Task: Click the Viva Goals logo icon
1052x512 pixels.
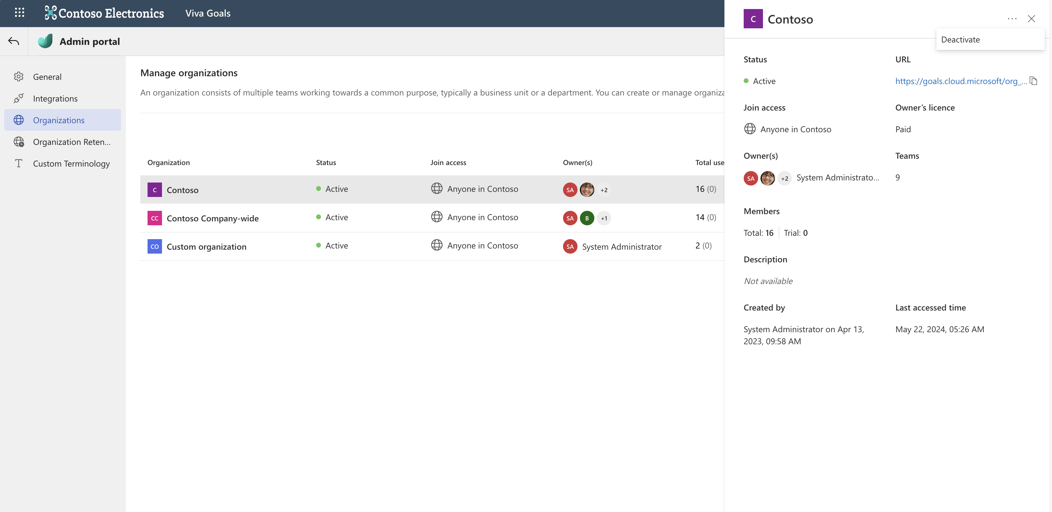Action: [x=45, y=41]
